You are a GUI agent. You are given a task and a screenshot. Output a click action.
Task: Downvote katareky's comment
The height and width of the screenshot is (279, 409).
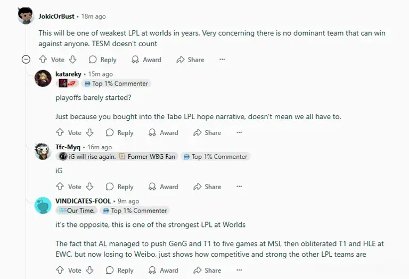pyautogui.click(x=90, y=132)
